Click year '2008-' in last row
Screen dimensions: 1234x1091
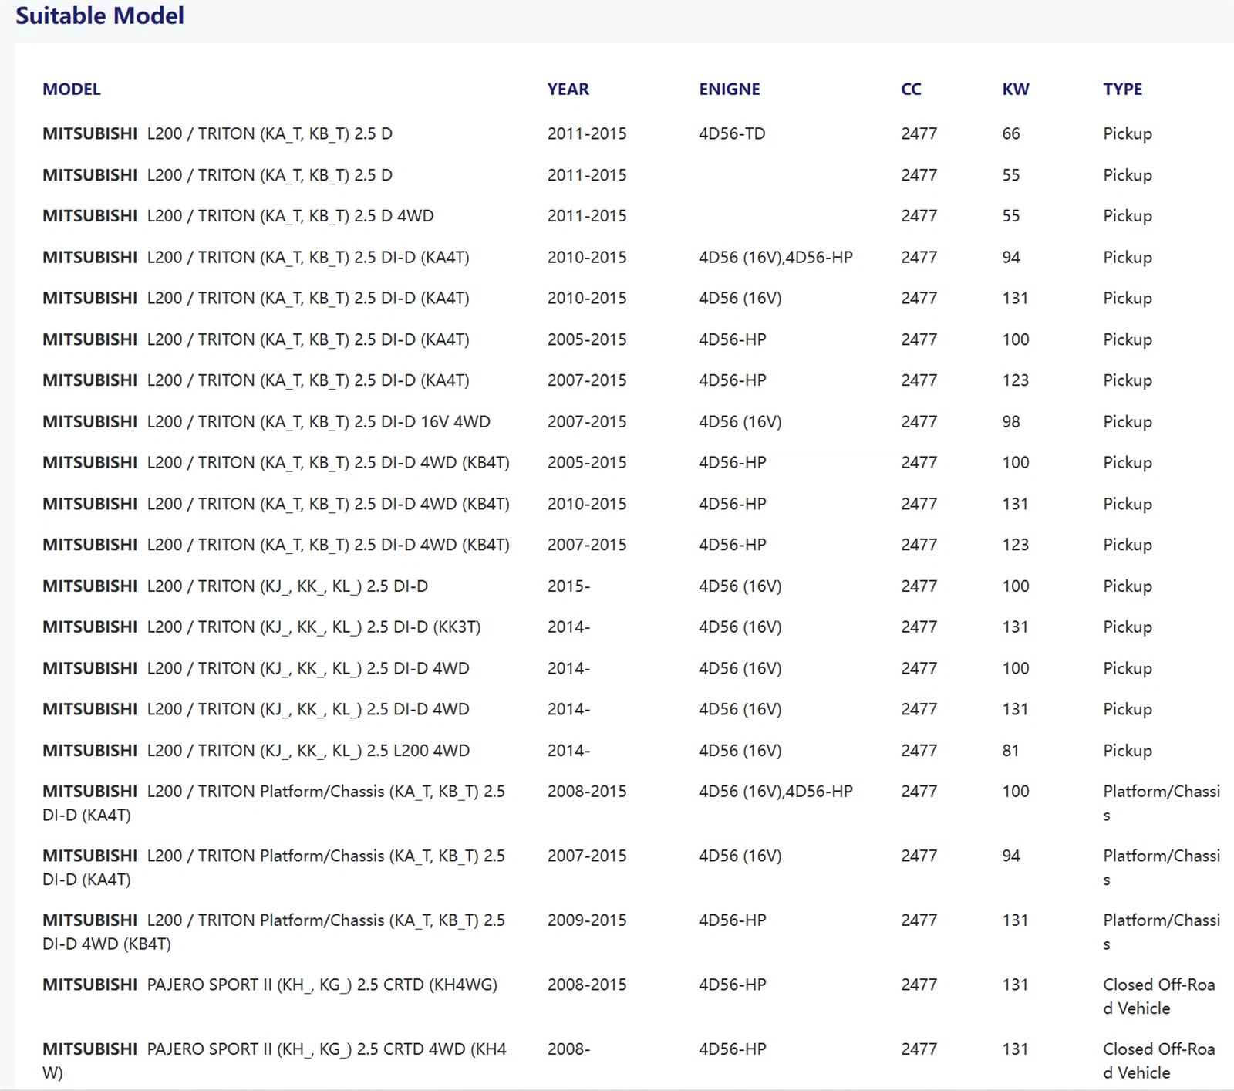(568, 1049)
